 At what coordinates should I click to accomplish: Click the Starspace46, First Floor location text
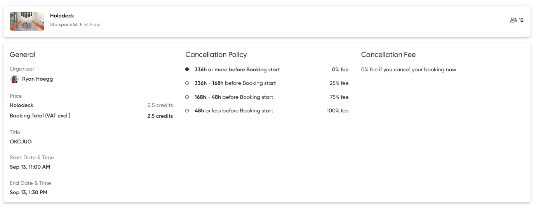(x=75, y=24)
